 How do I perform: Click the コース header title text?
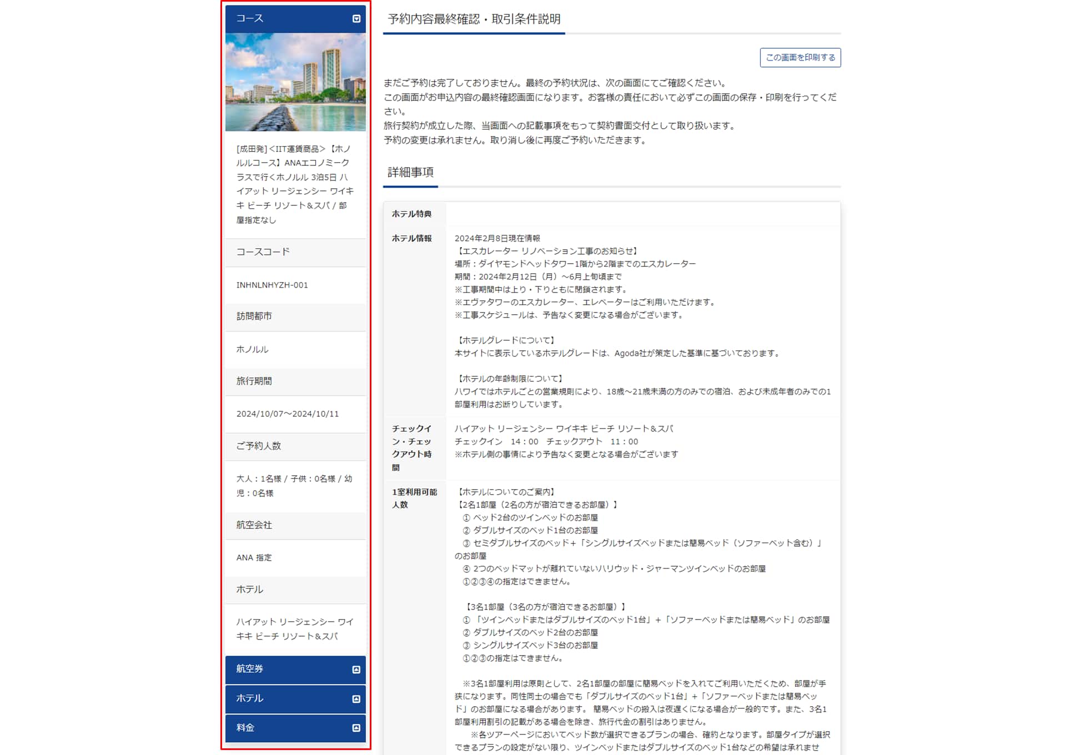(x=250, y=19)
